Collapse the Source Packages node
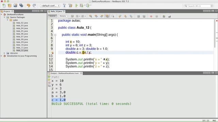218x122 pixels. (x=4, y=17)
